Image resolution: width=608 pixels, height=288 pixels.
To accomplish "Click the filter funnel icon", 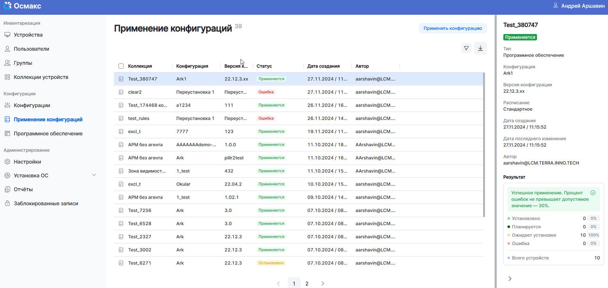I will point(466,48).
